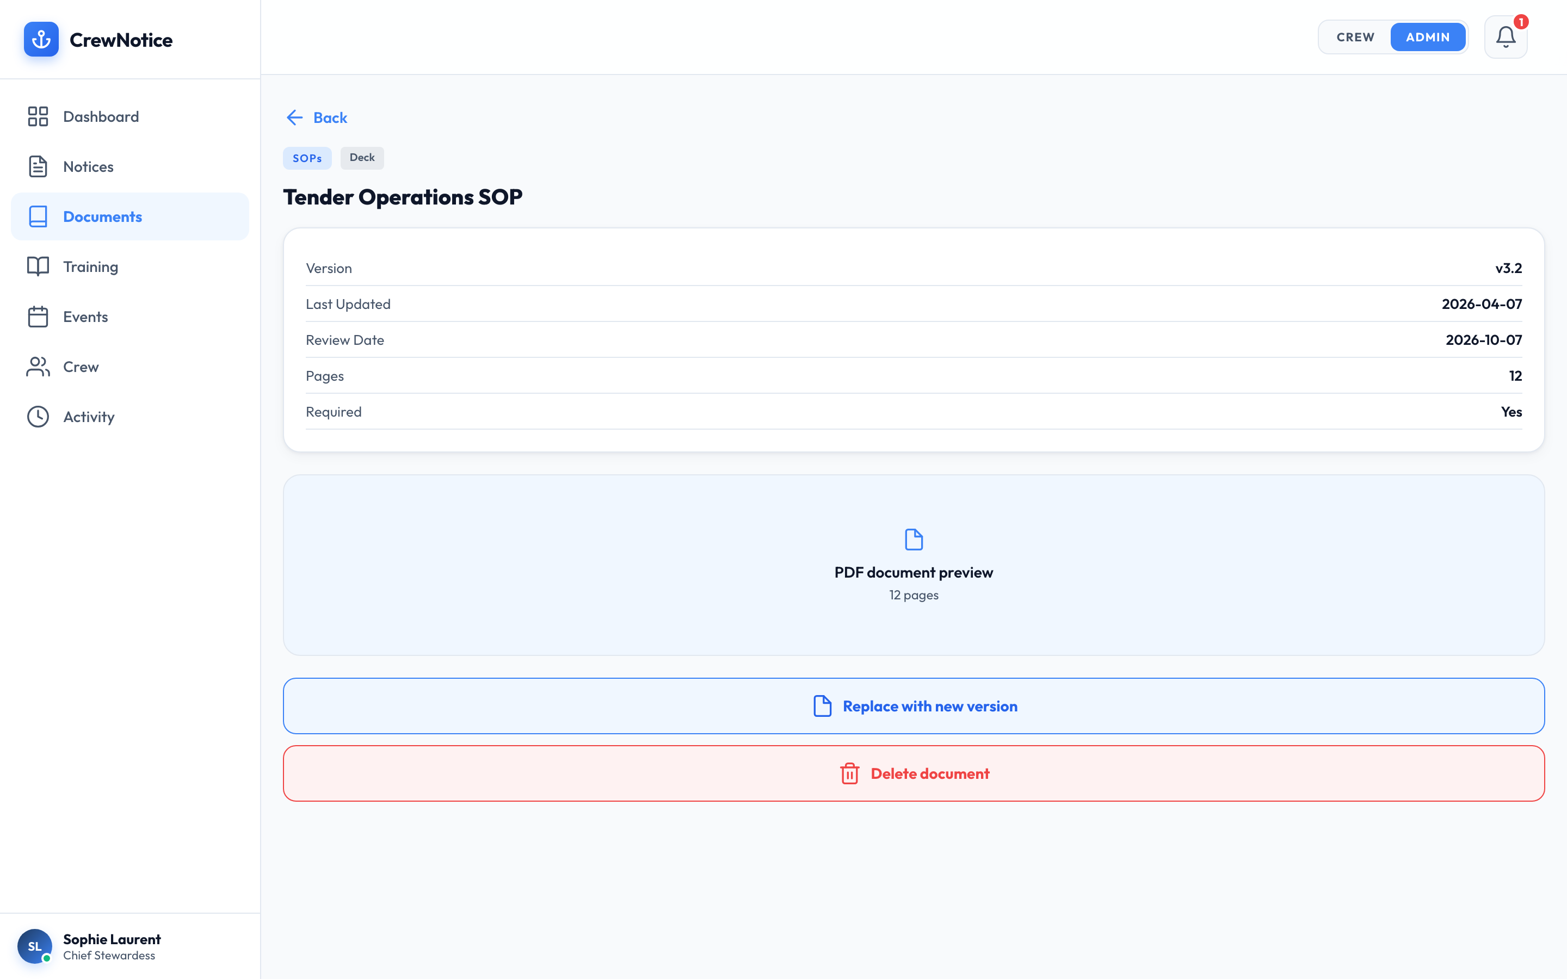Click the Activity clock icon
Viewport: 1567px width, 979px height.
38,416
